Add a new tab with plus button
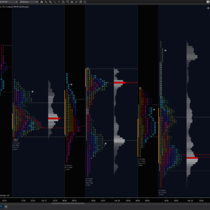 [x=6, y=207]
